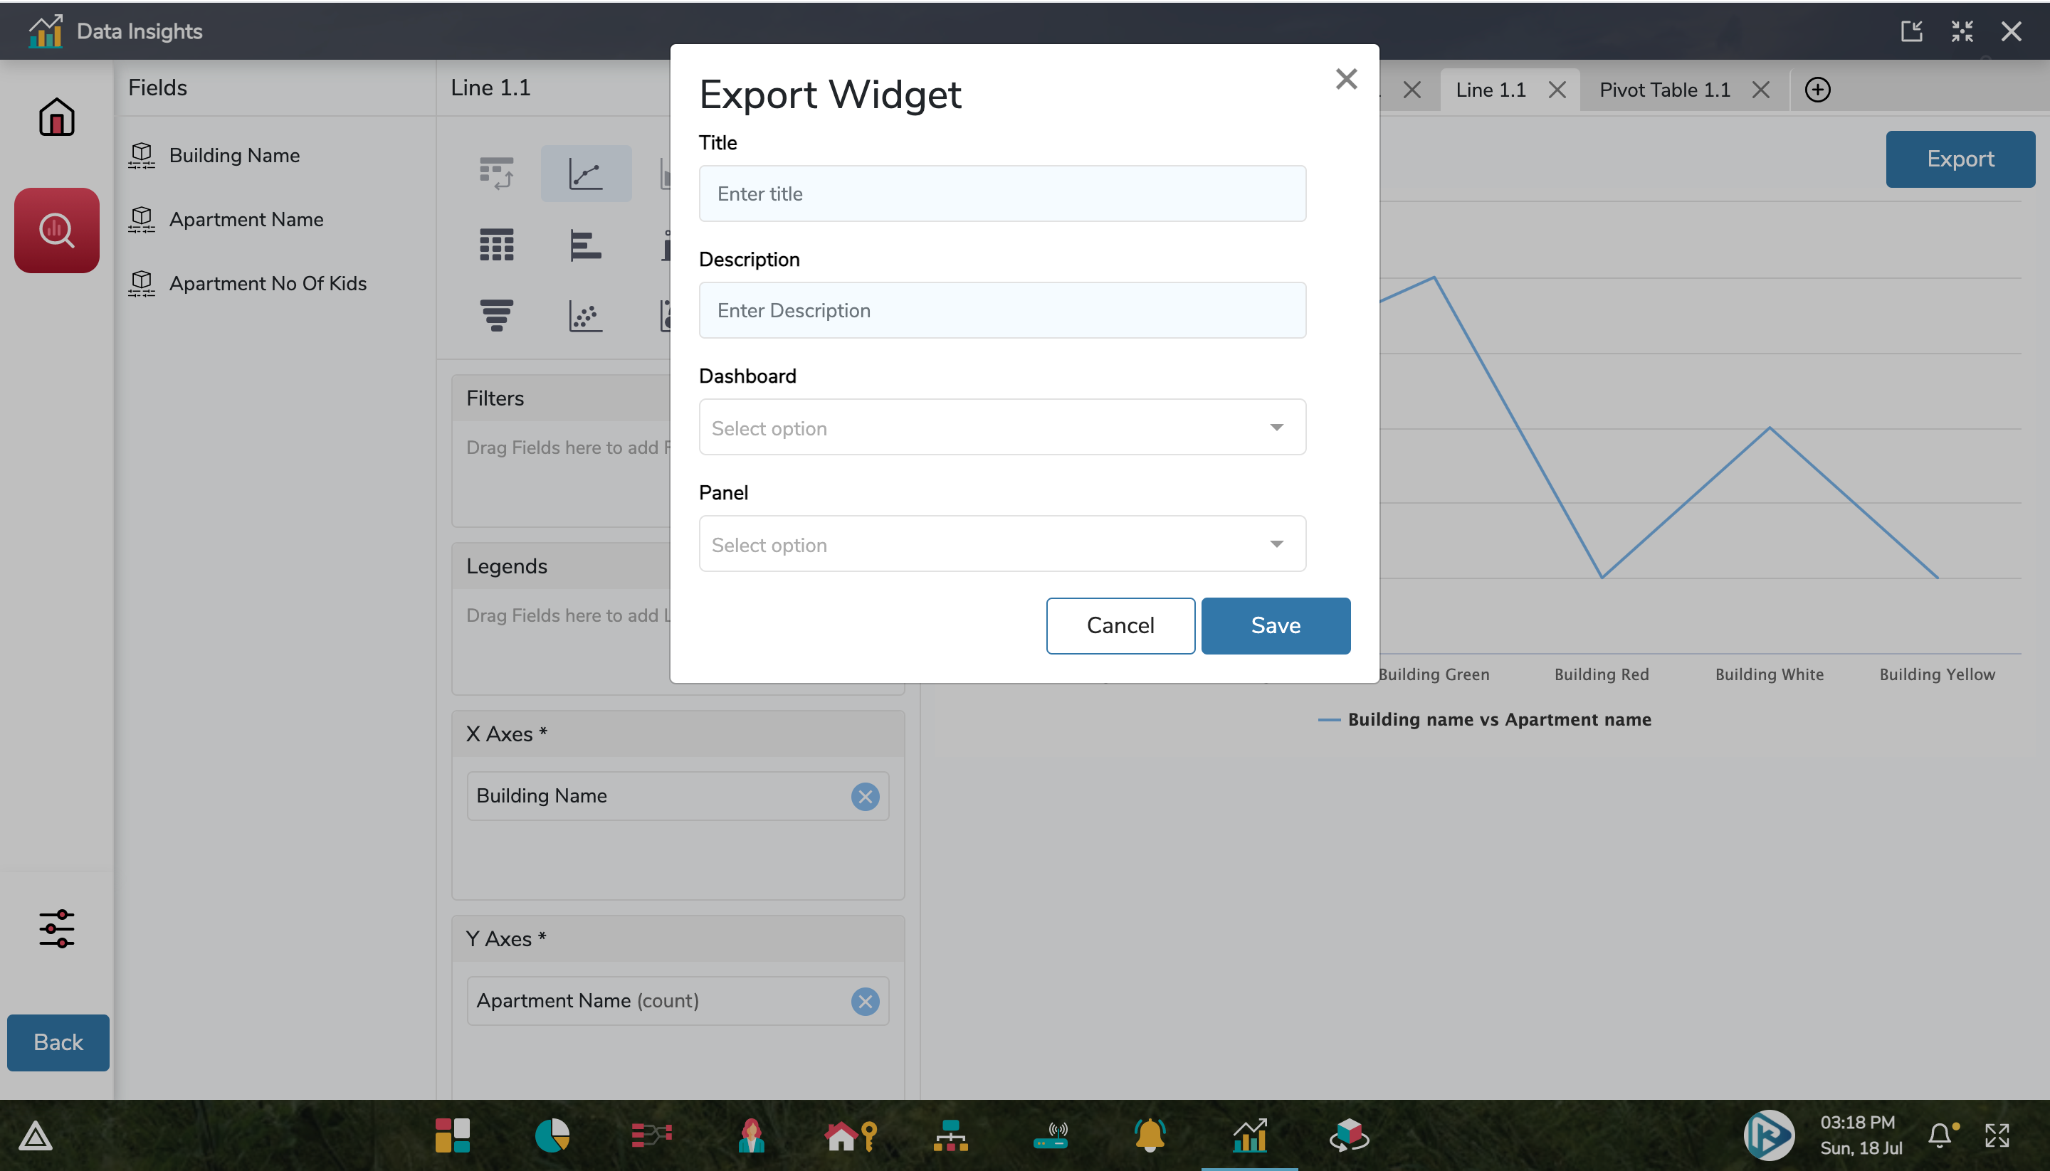
Task: Click the line chart visualization icon
Action: (x=586, y=171)
